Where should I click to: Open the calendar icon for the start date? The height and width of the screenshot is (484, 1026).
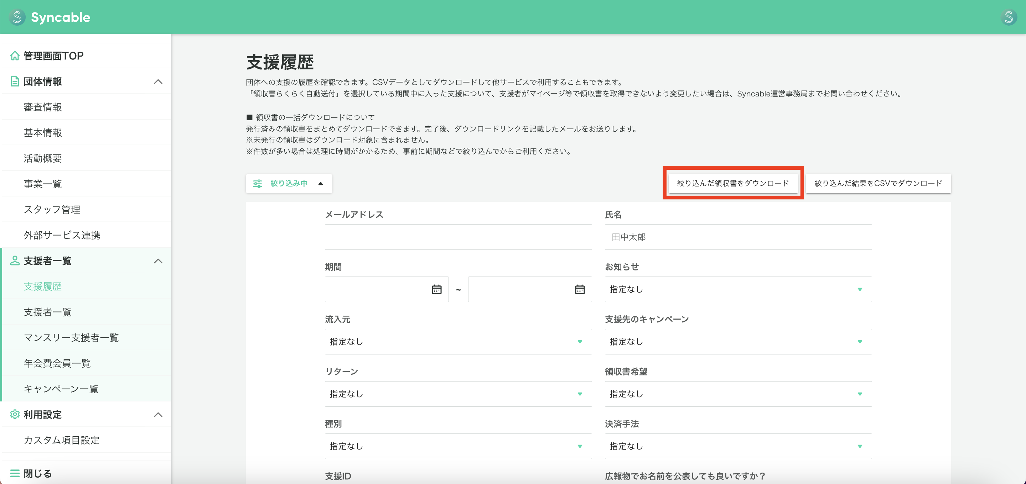(x=436, y=289)
